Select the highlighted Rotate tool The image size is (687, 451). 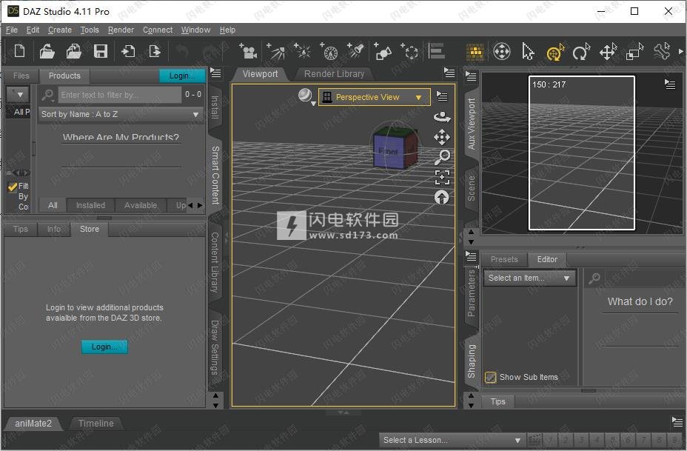[555, 52]
